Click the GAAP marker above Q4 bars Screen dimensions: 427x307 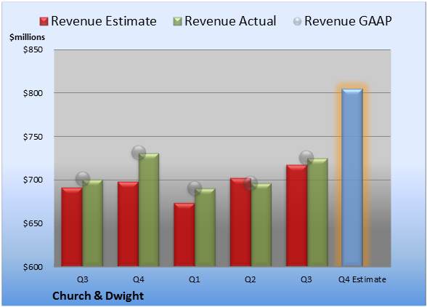[x=139, y=153]
